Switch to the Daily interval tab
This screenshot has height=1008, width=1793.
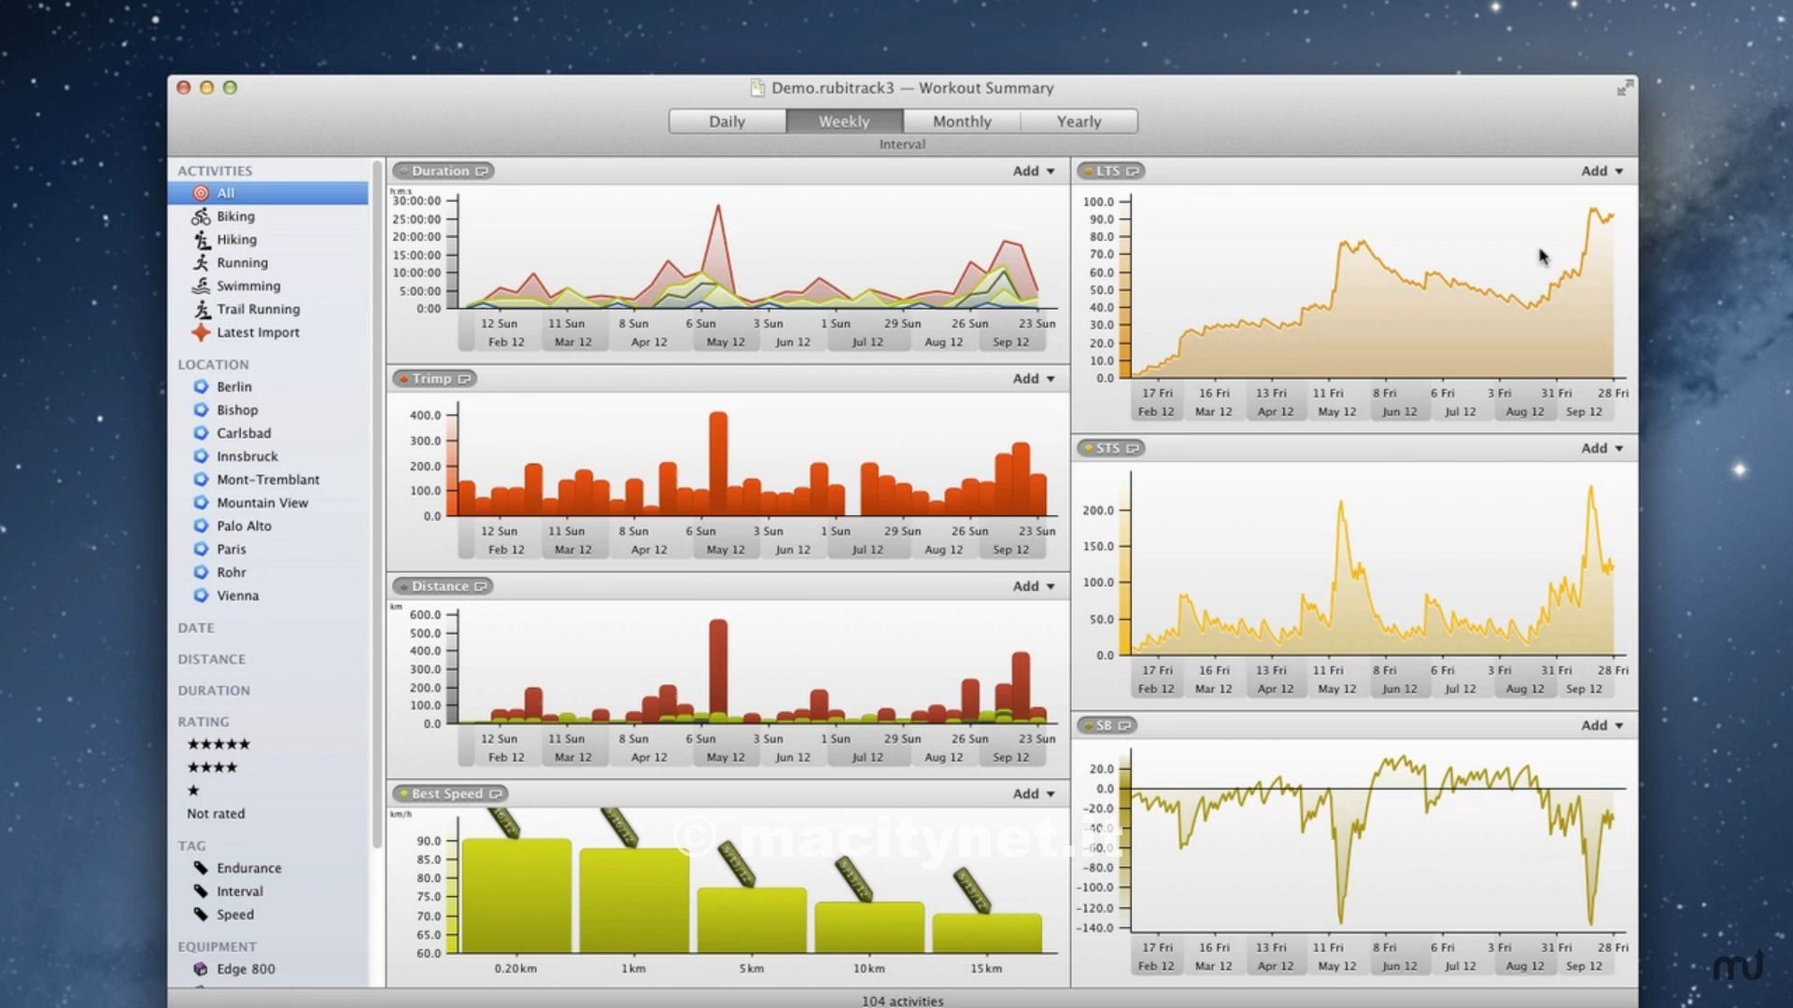[727, 121]
